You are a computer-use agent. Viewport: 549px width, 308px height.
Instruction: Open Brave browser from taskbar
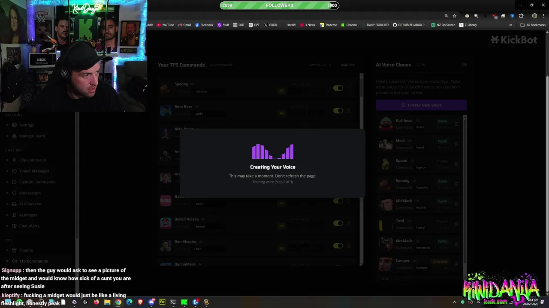click(x=140, y=302)
